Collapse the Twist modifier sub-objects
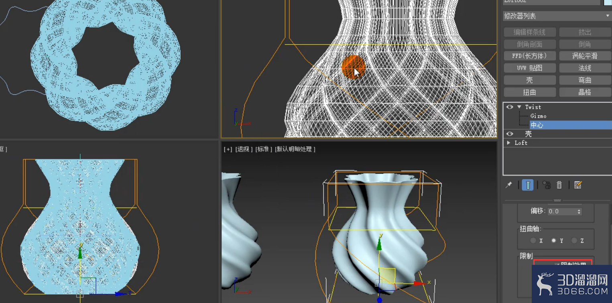Screen dimensions: 612x303 point(519,107)
